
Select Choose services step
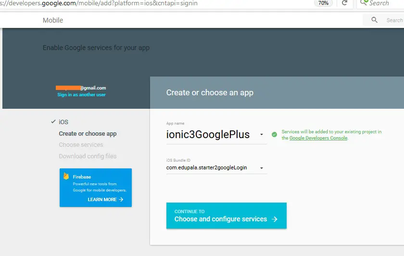pyautogui.click(x=81, y=145)
